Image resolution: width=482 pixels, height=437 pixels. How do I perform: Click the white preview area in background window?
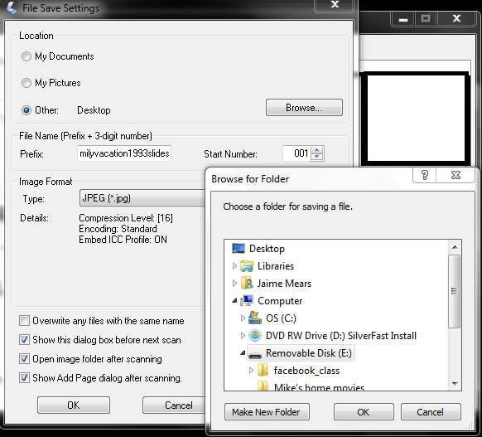point(416,118)
